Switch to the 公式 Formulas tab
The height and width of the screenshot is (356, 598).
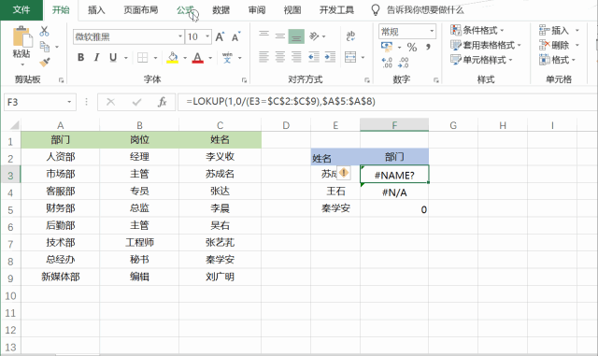185,10
